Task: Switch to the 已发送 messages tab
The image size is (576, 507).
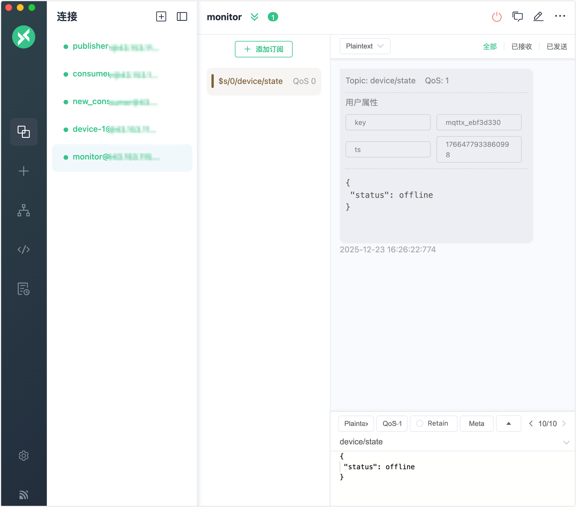Action: pos(557,46)
